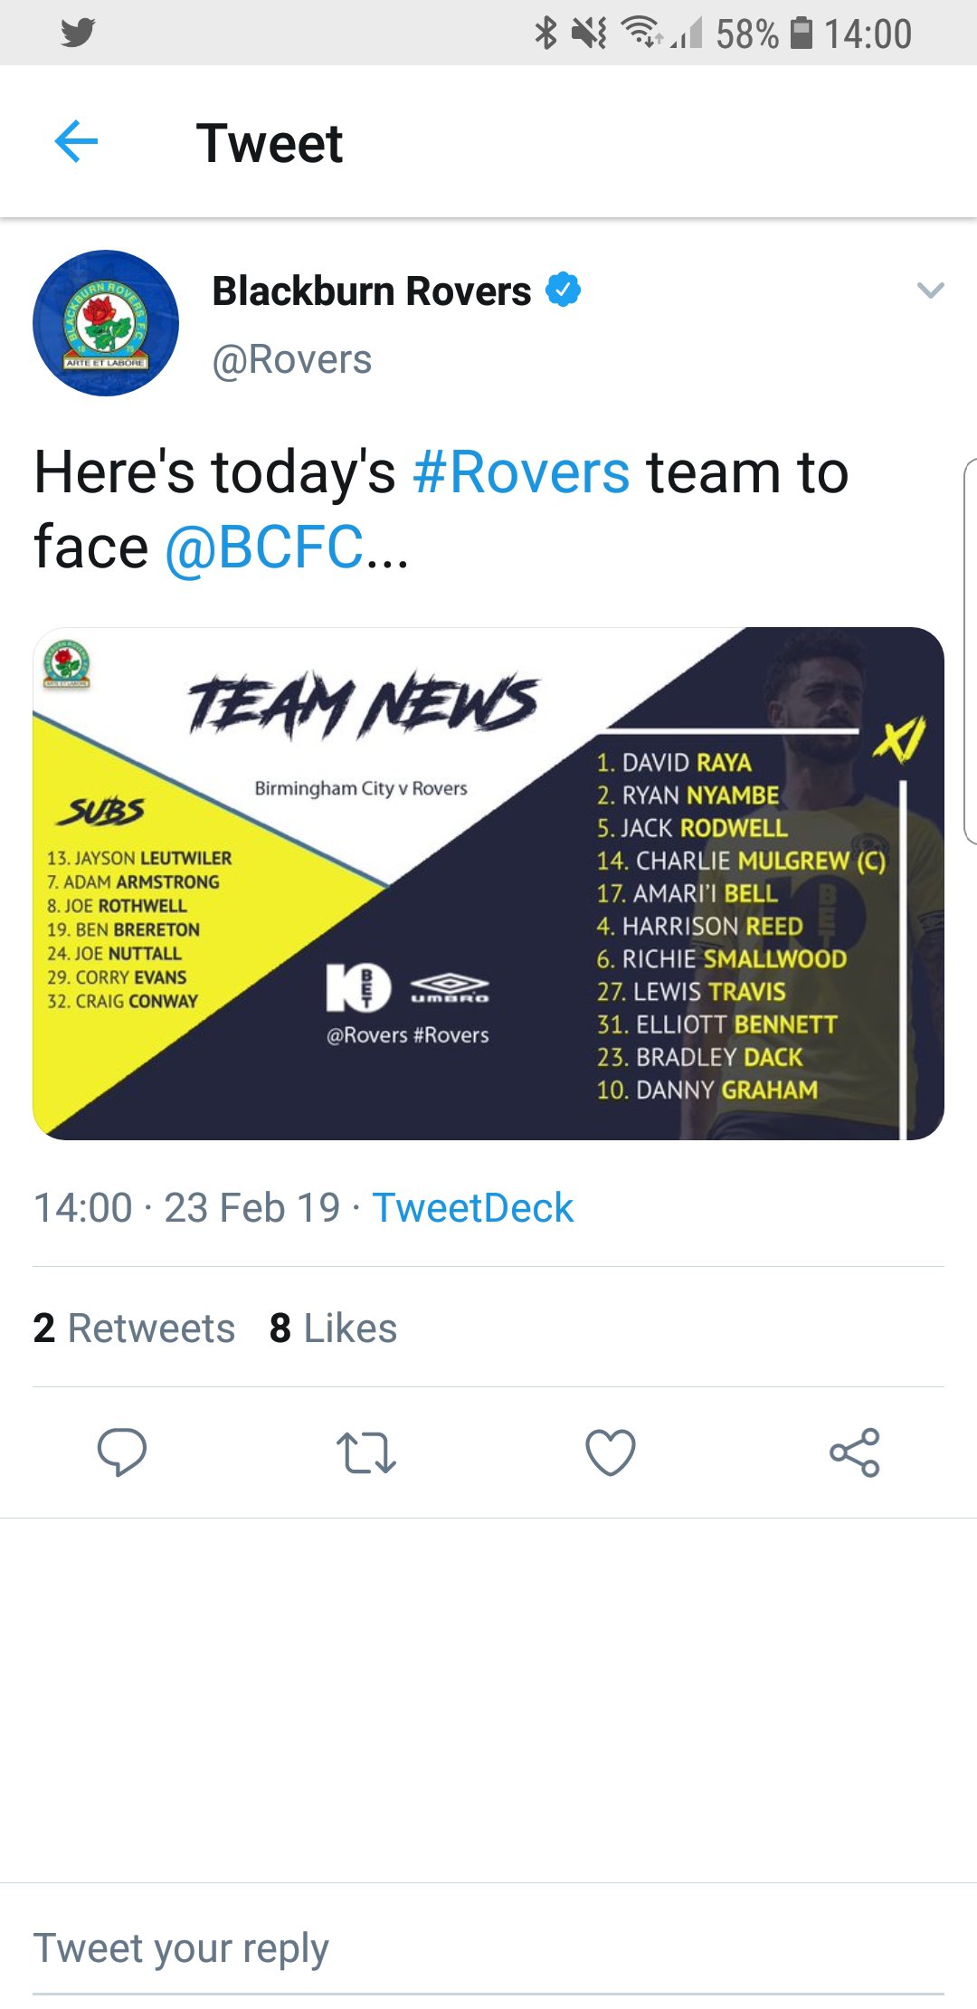The image size is (977, 2009).
Task: Retweet using the retweet arrows icon
Action: tap(366, 1452)
